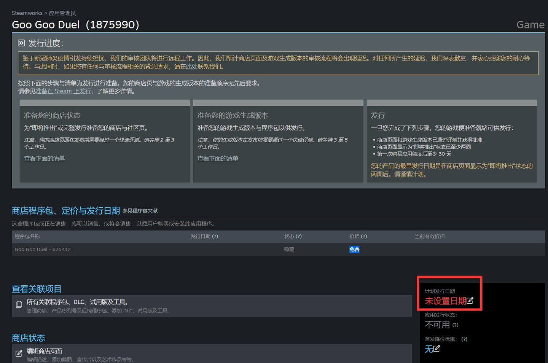Click the help icon next to 发行日期
Viewport: 548px width, 363px height.
point(215,236)
